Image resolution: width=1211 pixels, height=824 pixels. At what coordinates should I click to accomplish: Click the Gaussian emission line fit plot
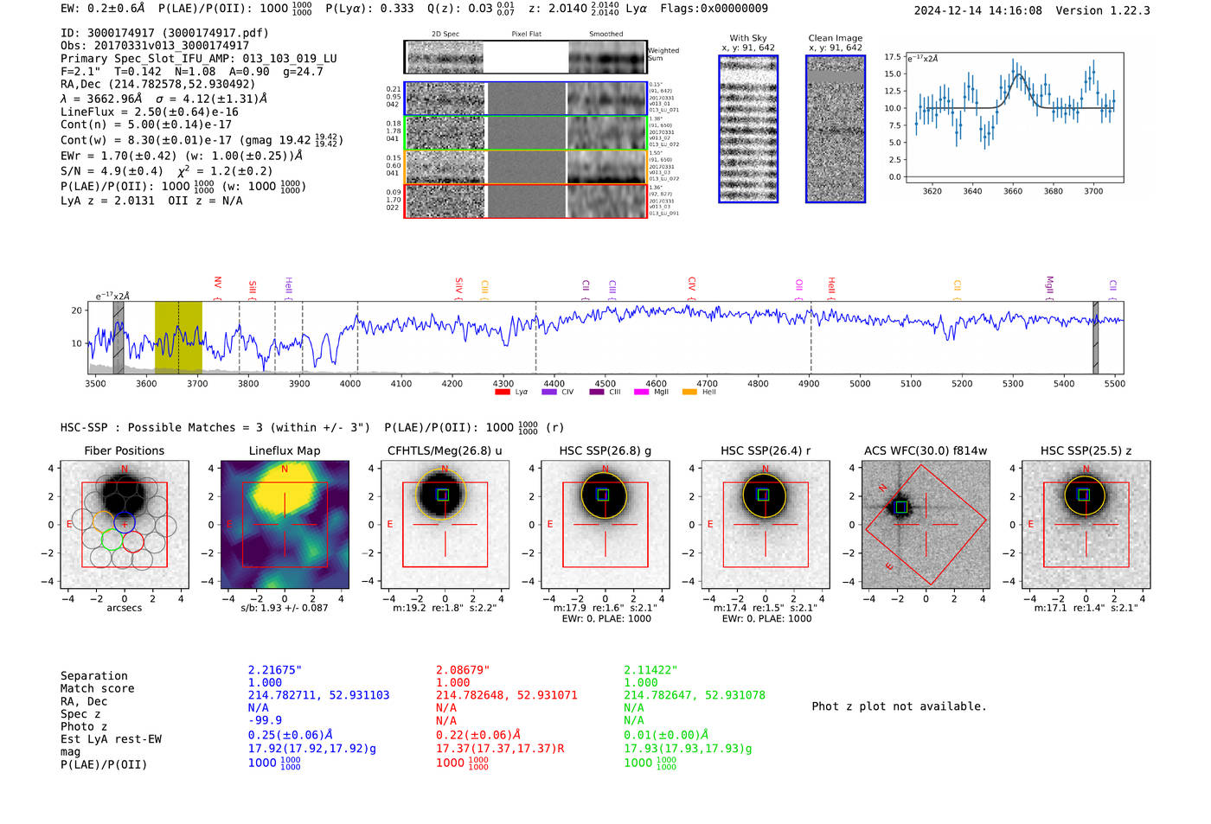(x=1014, y=118)
